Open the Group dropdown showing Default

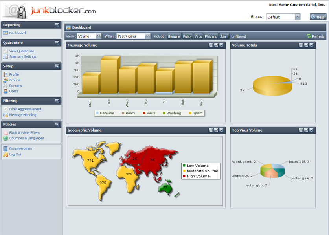[283, 17]
